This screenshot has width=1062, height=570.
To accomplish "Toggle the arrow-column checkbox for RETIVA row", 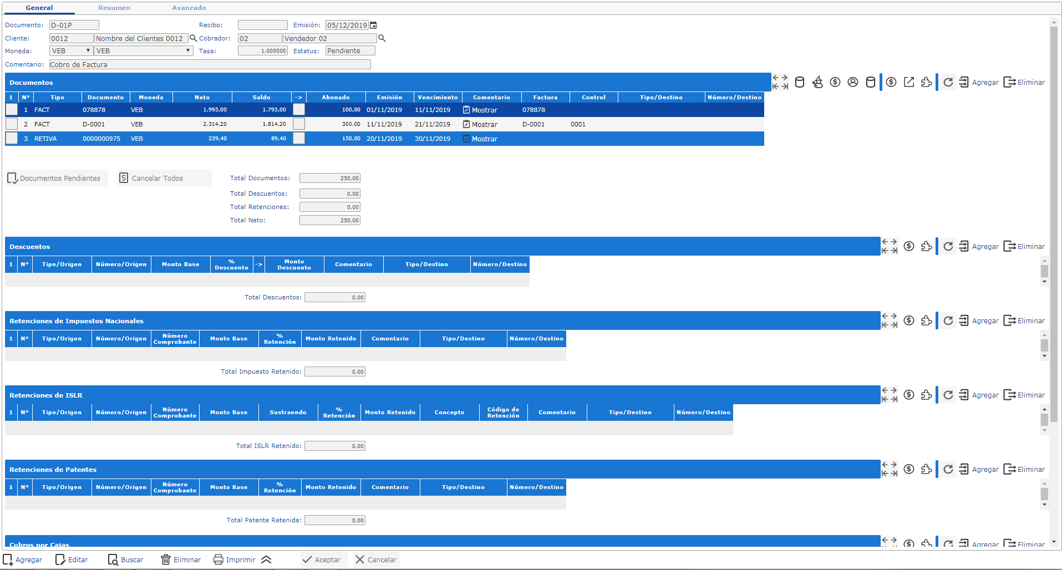I will click(x=299, y=138).
